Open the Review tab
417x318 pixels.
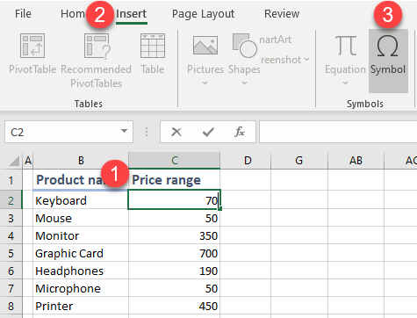coord(282,14)
